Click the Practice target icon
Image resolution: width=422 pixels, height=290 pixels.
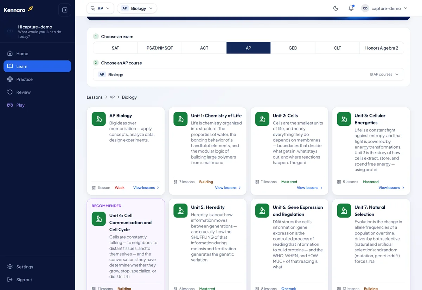pyautogui.click(x=10, y=79)
